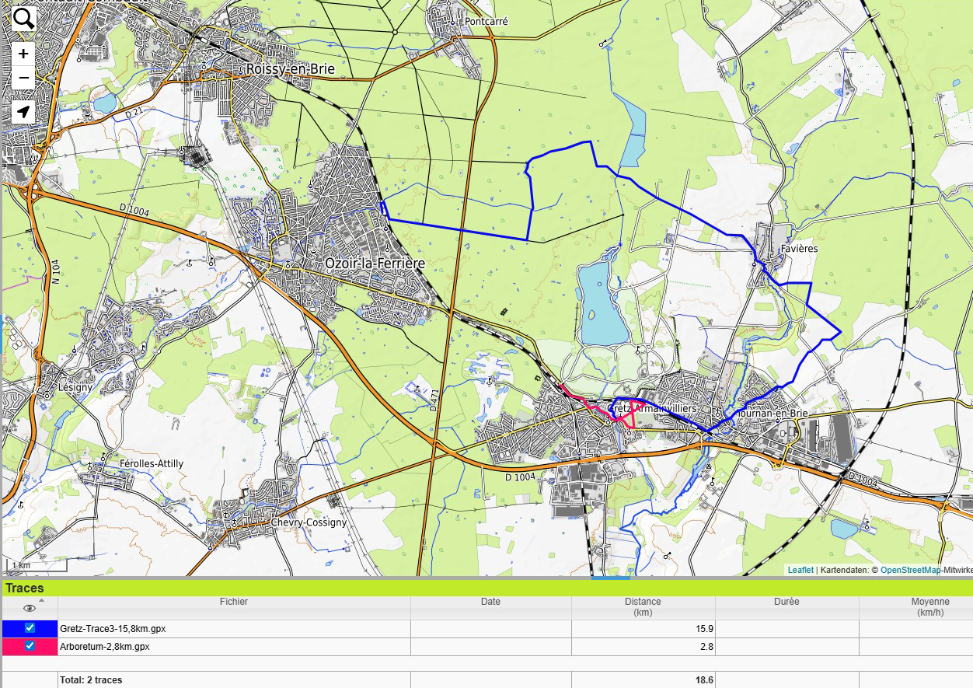The image size is (973, 688).
Task: Open the map search magnifier
Action: [x=24, y=19]
